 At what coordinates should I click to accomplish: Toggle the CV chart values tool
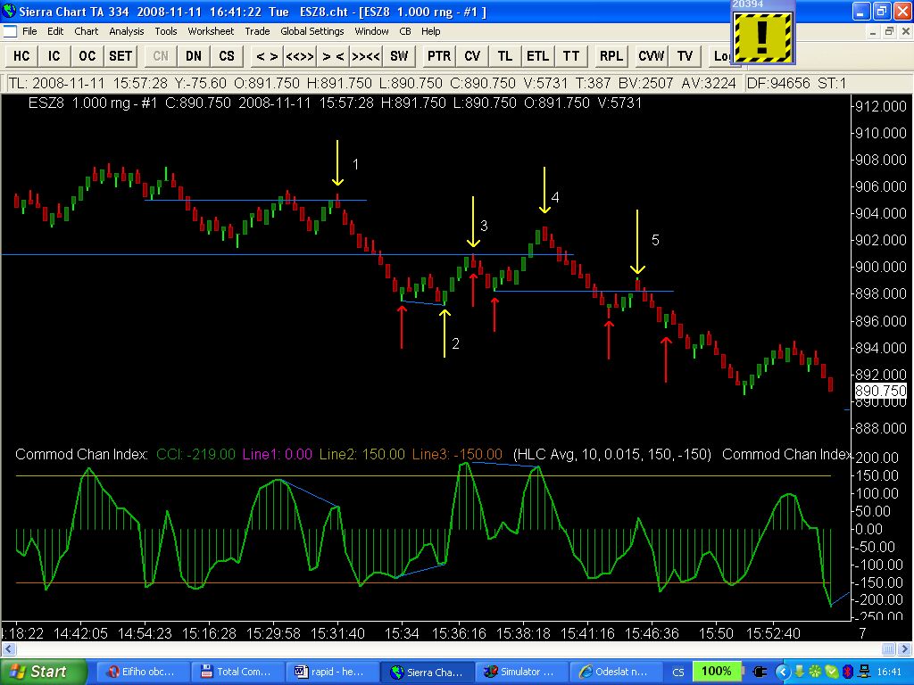(x=472, y=56)
